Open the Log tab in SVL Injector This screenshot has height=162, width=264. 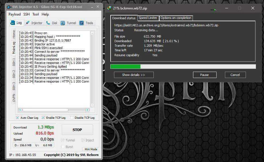click(x=16, y=23)
